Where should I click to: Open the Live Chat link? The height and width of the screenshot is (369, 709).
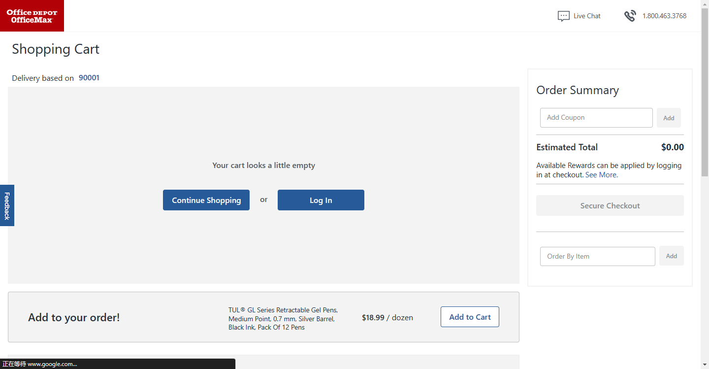(x=587, y=16)
